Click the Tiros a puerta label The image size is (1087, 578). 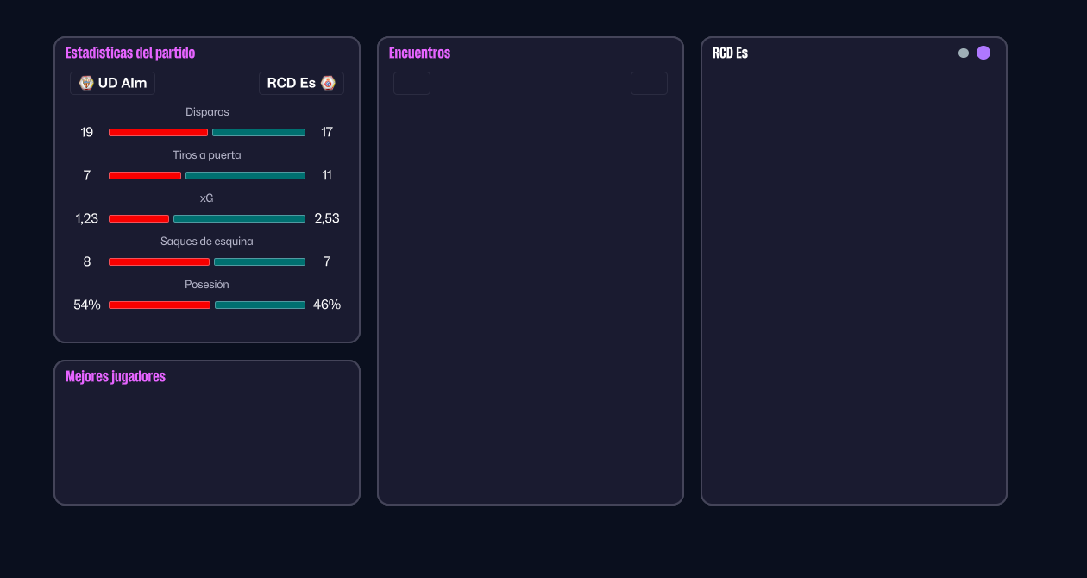coord(207,155)
